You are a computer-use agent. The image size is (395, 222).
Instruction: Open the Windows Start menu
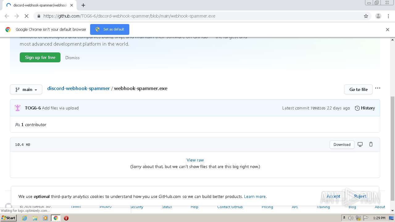click(x=8, y=218)
